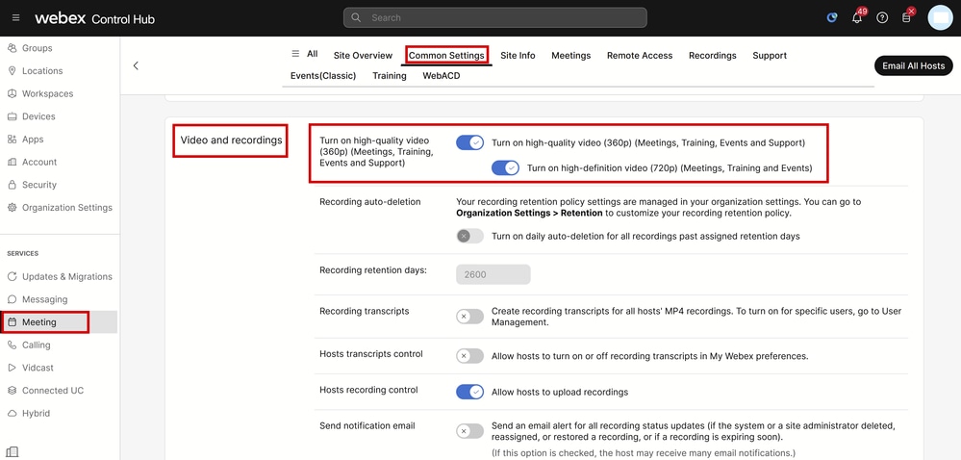Open the Events(Classic) tab
Screen dimensions: 961x460
[323, 75]
